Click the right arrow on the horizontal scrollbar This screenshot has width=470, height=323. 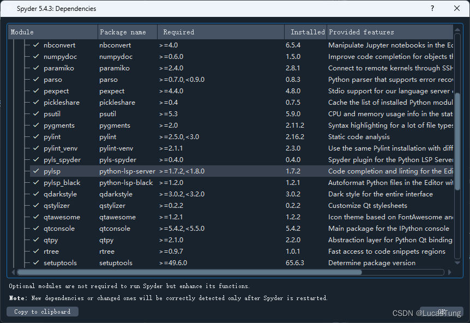[x=449, y=272]
